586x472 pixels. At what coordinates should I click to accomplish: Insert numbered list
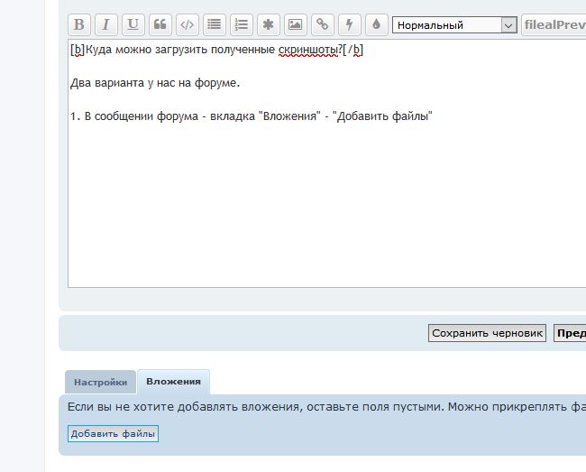pyautogui.click(x=241, y=25)
